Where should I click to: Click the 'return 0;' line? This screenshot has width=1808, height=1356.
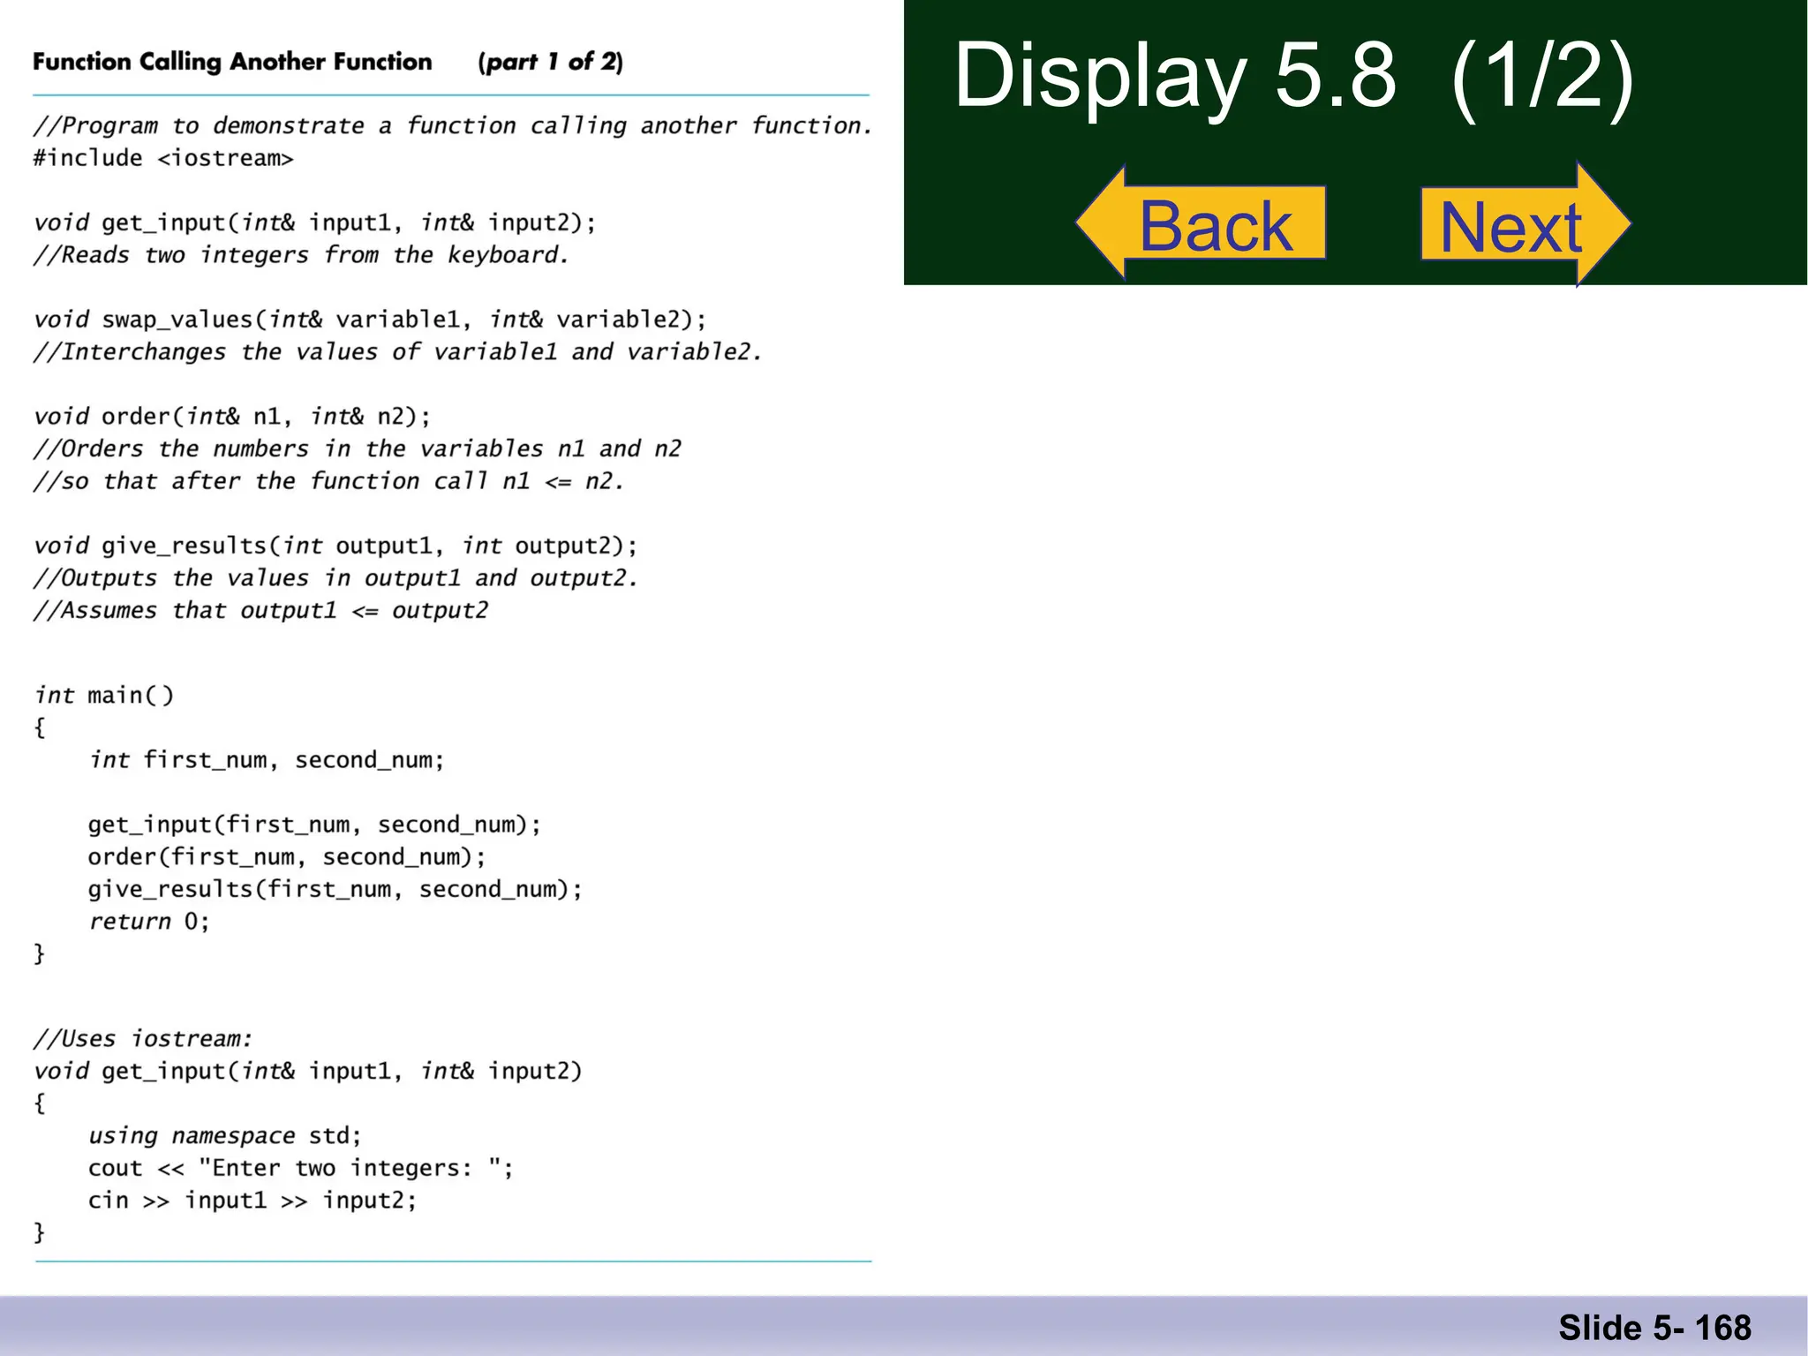(149, 922)
